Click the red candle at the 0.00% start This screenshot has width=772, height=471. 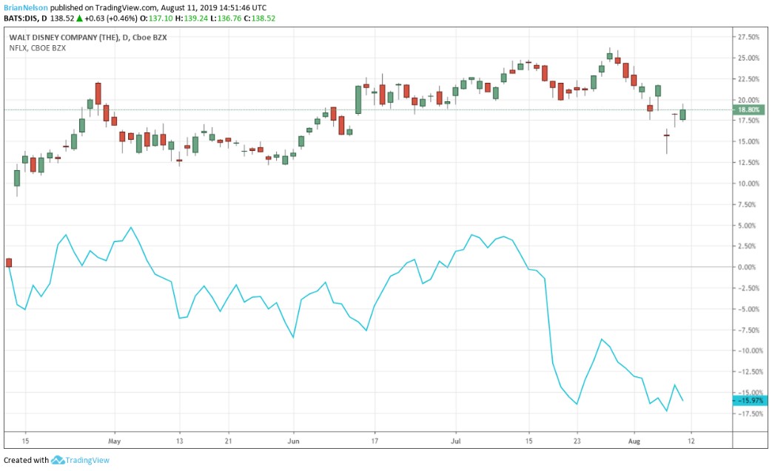coord(9,262)
